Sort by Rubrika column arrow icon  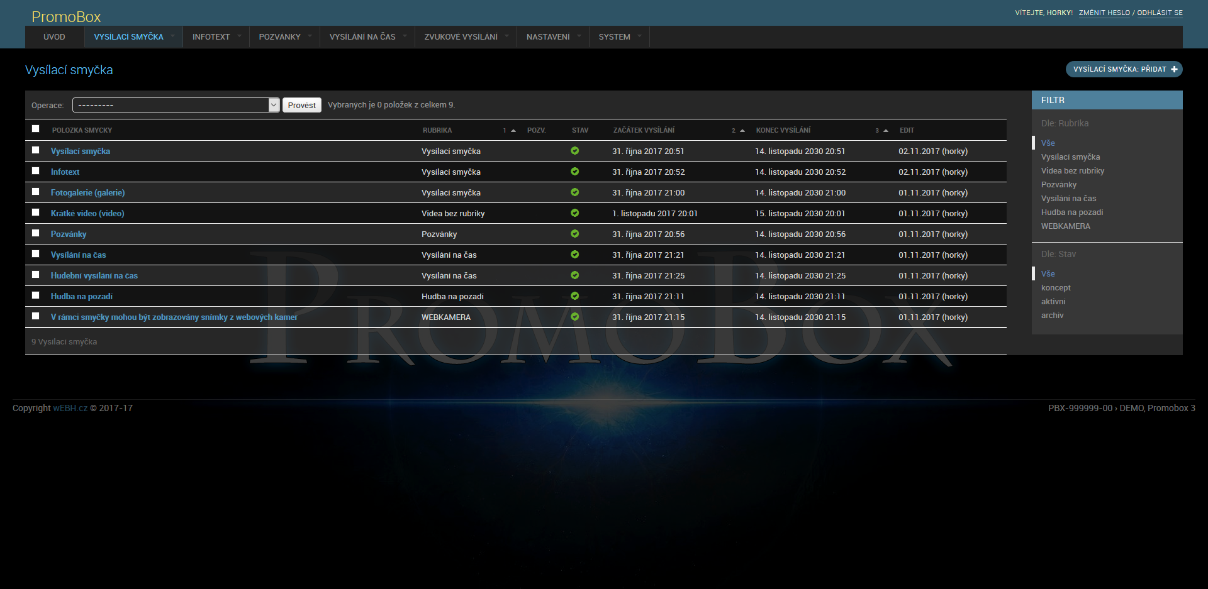coord(513,131)
